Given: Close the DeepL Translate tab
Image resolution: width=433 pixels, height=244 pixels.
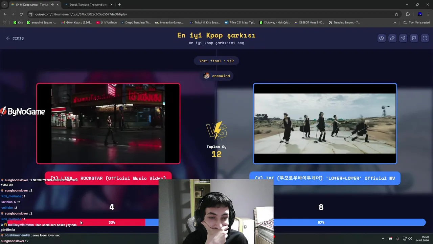Looking at the screenshot, I should pos(111,5).
